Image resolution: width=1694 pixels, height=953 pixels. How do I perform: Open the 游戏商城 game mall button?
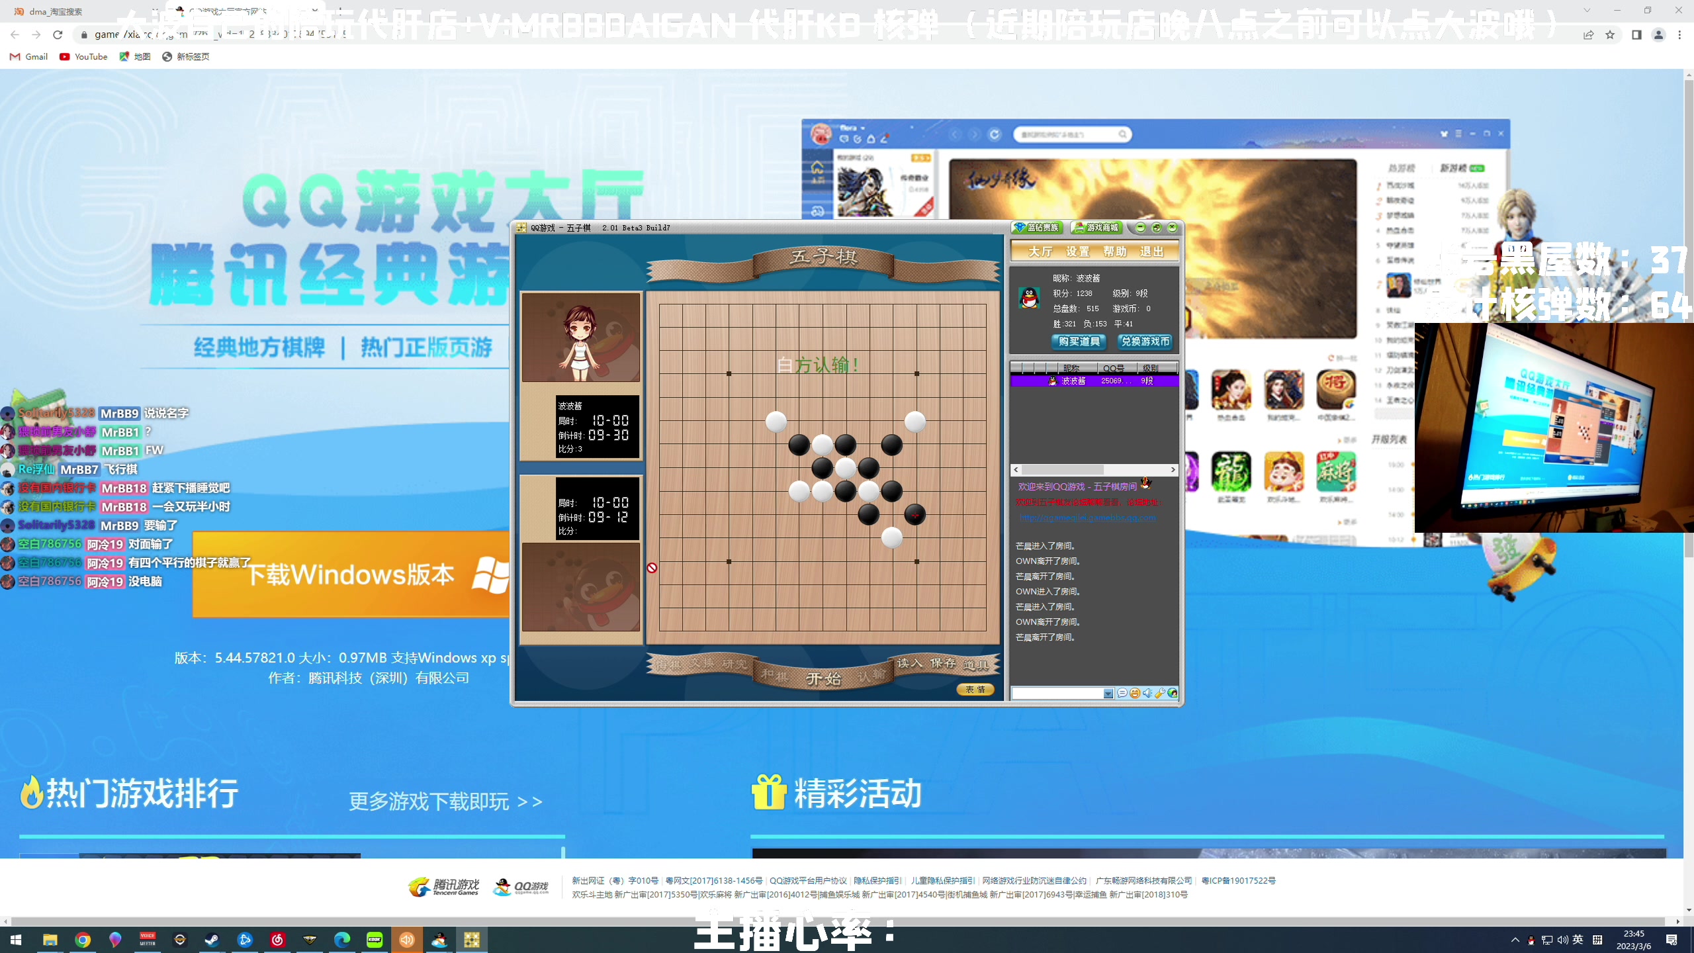pos(1096,227)
